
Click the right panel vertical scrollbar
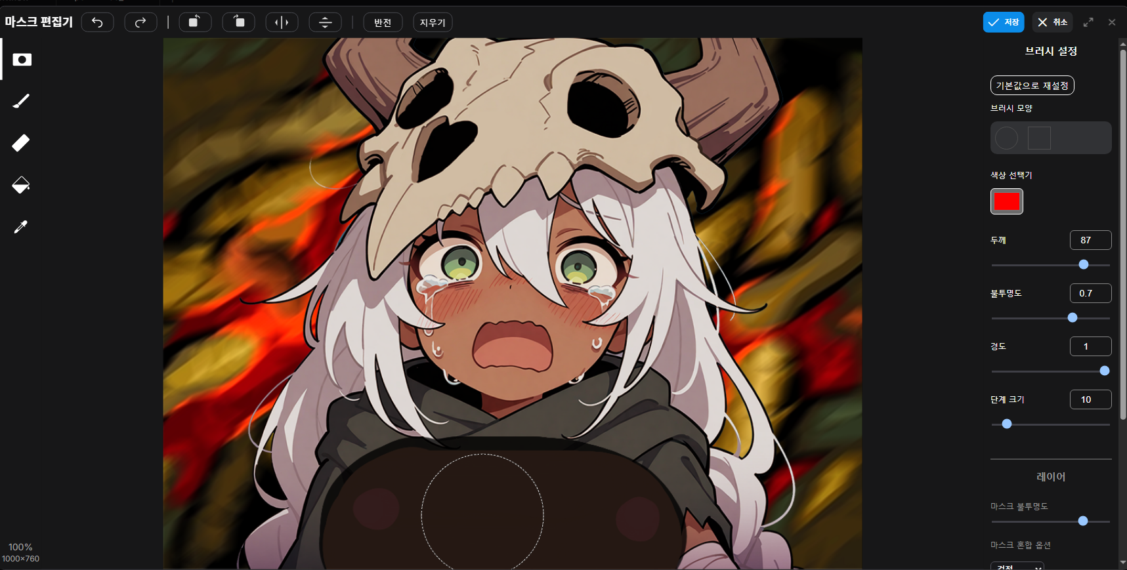pos(1123,234)
